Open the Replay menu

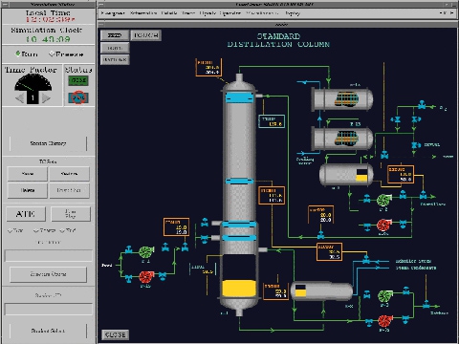pos(293,13)
